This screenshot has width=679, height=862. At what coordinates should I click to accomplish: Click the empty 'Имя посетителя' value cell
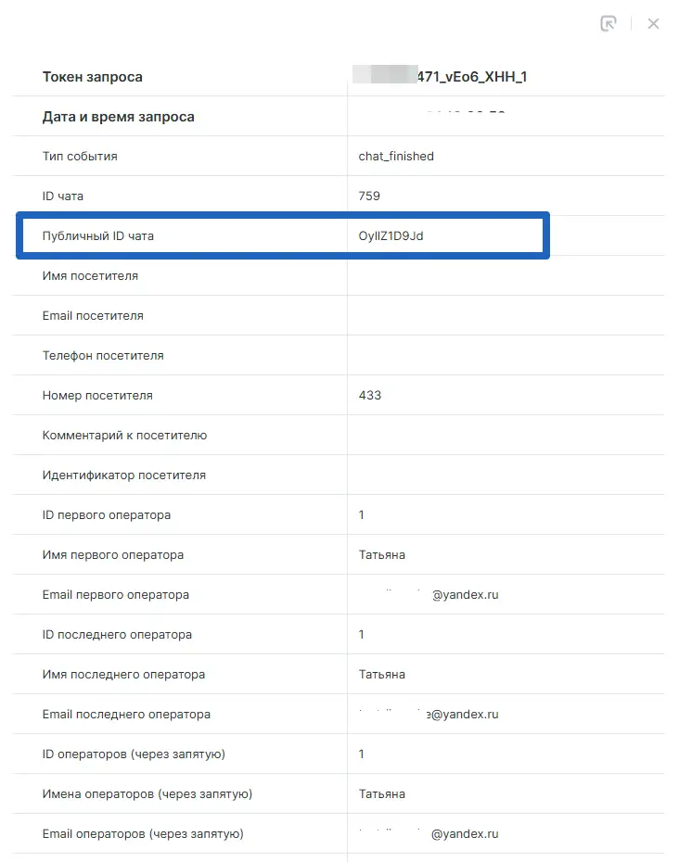point(506,275)
